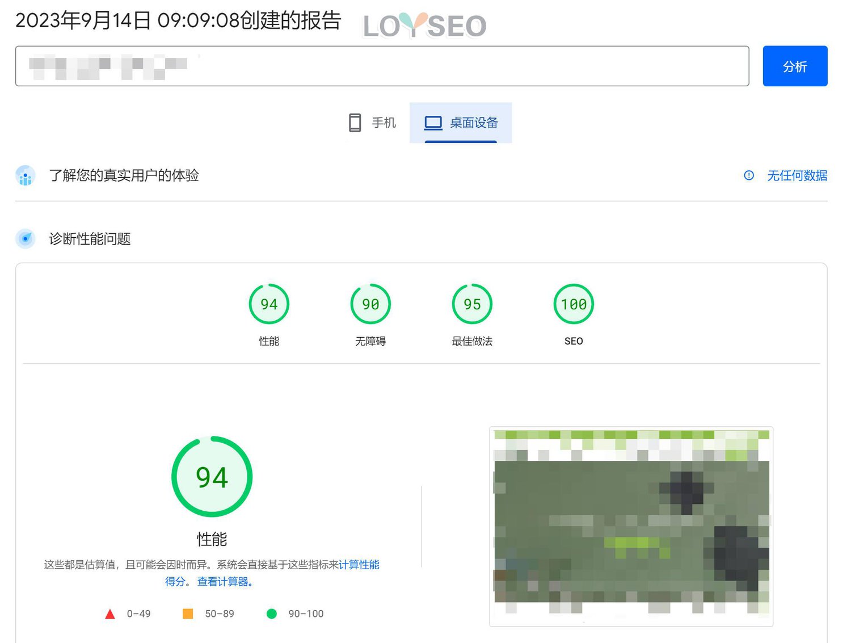851x643 pixels.
Task: Open the 计算性能得分 link
Action: pos(359,565)
